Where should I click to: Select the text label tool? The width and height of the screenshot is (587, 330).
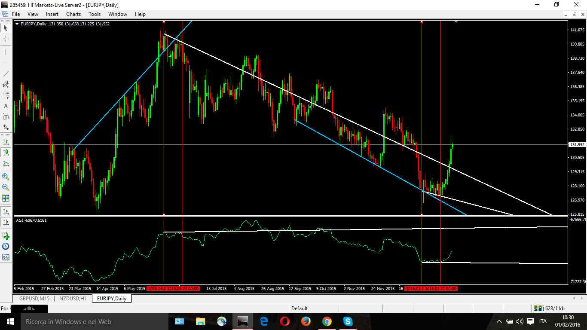[x=6, y=116]
